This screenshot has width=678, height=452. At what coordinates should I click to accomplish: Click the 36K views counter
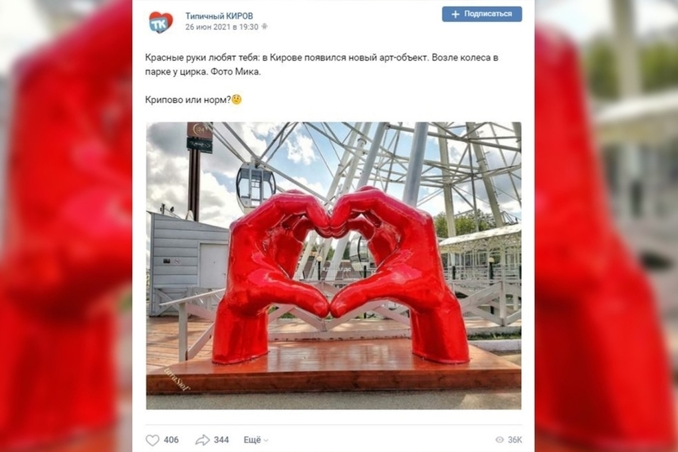point(514,440)
